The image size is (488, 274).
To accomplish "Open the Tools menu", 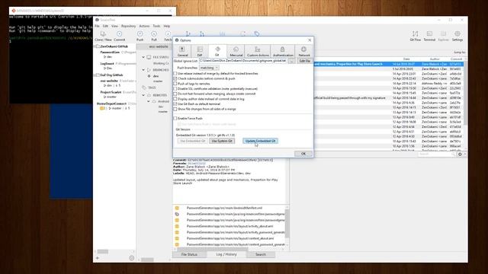I will 156,26.
